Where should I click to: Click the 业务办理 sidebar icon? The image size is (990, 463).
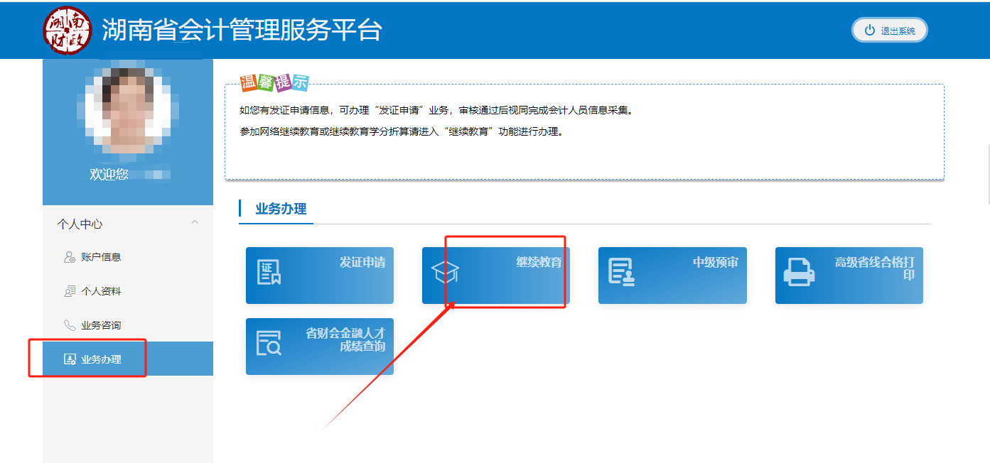pos(70,359)
